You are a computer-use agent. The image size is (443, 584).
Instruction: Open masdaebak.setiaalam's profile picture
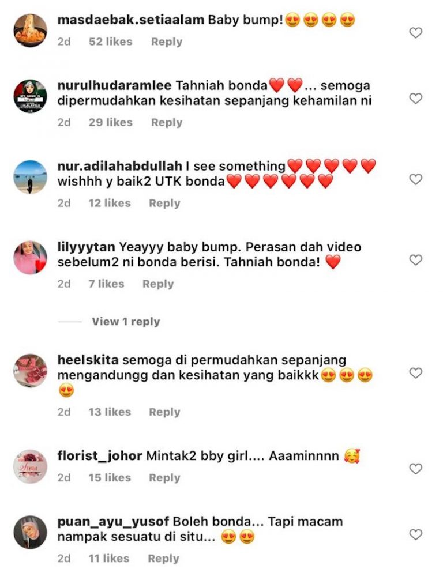pos(30,30)
